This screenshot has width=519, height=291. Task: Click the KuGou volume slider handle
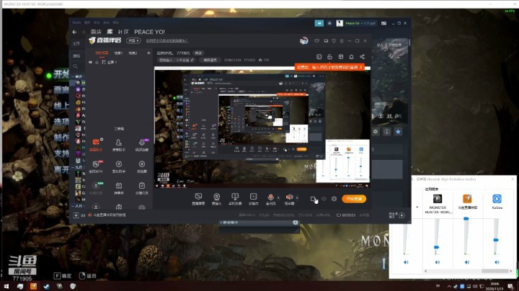496,240
